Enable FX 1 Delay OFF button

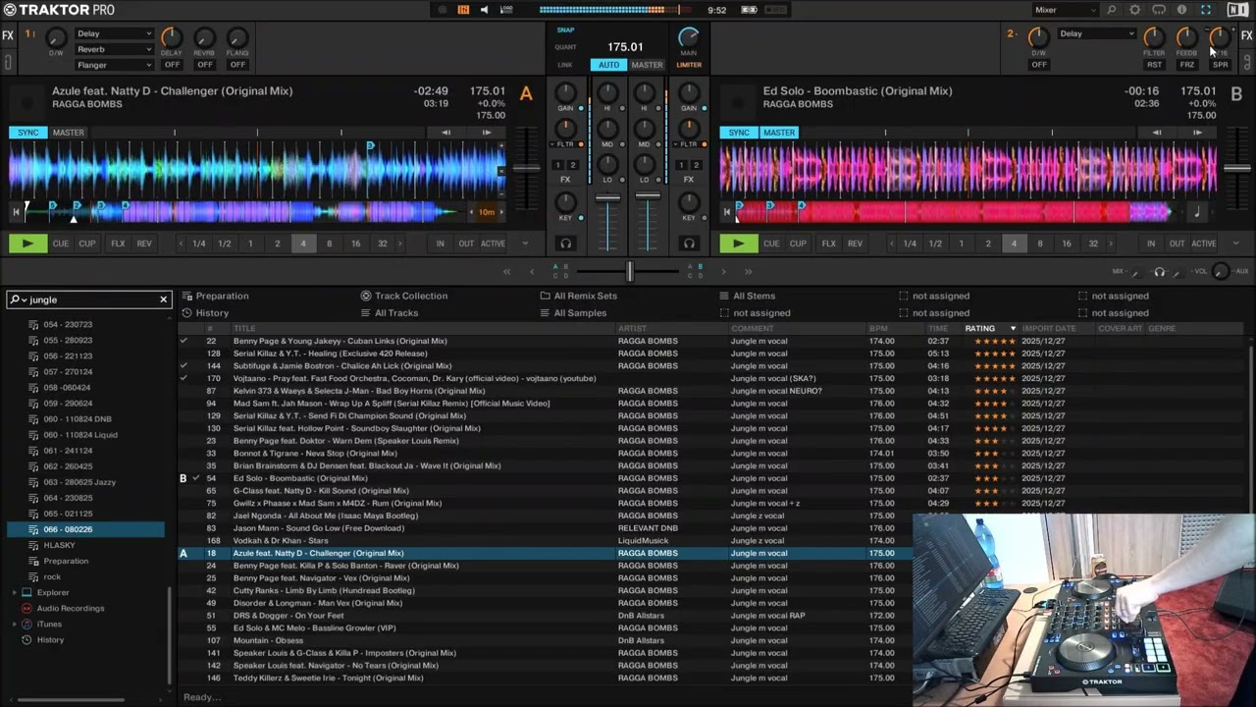[x=172, y=65]
